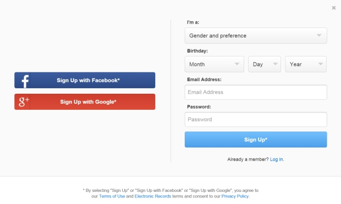Expand the birthday Month dropdown
This screenshot has width=341, height=204.
point(215,64)
